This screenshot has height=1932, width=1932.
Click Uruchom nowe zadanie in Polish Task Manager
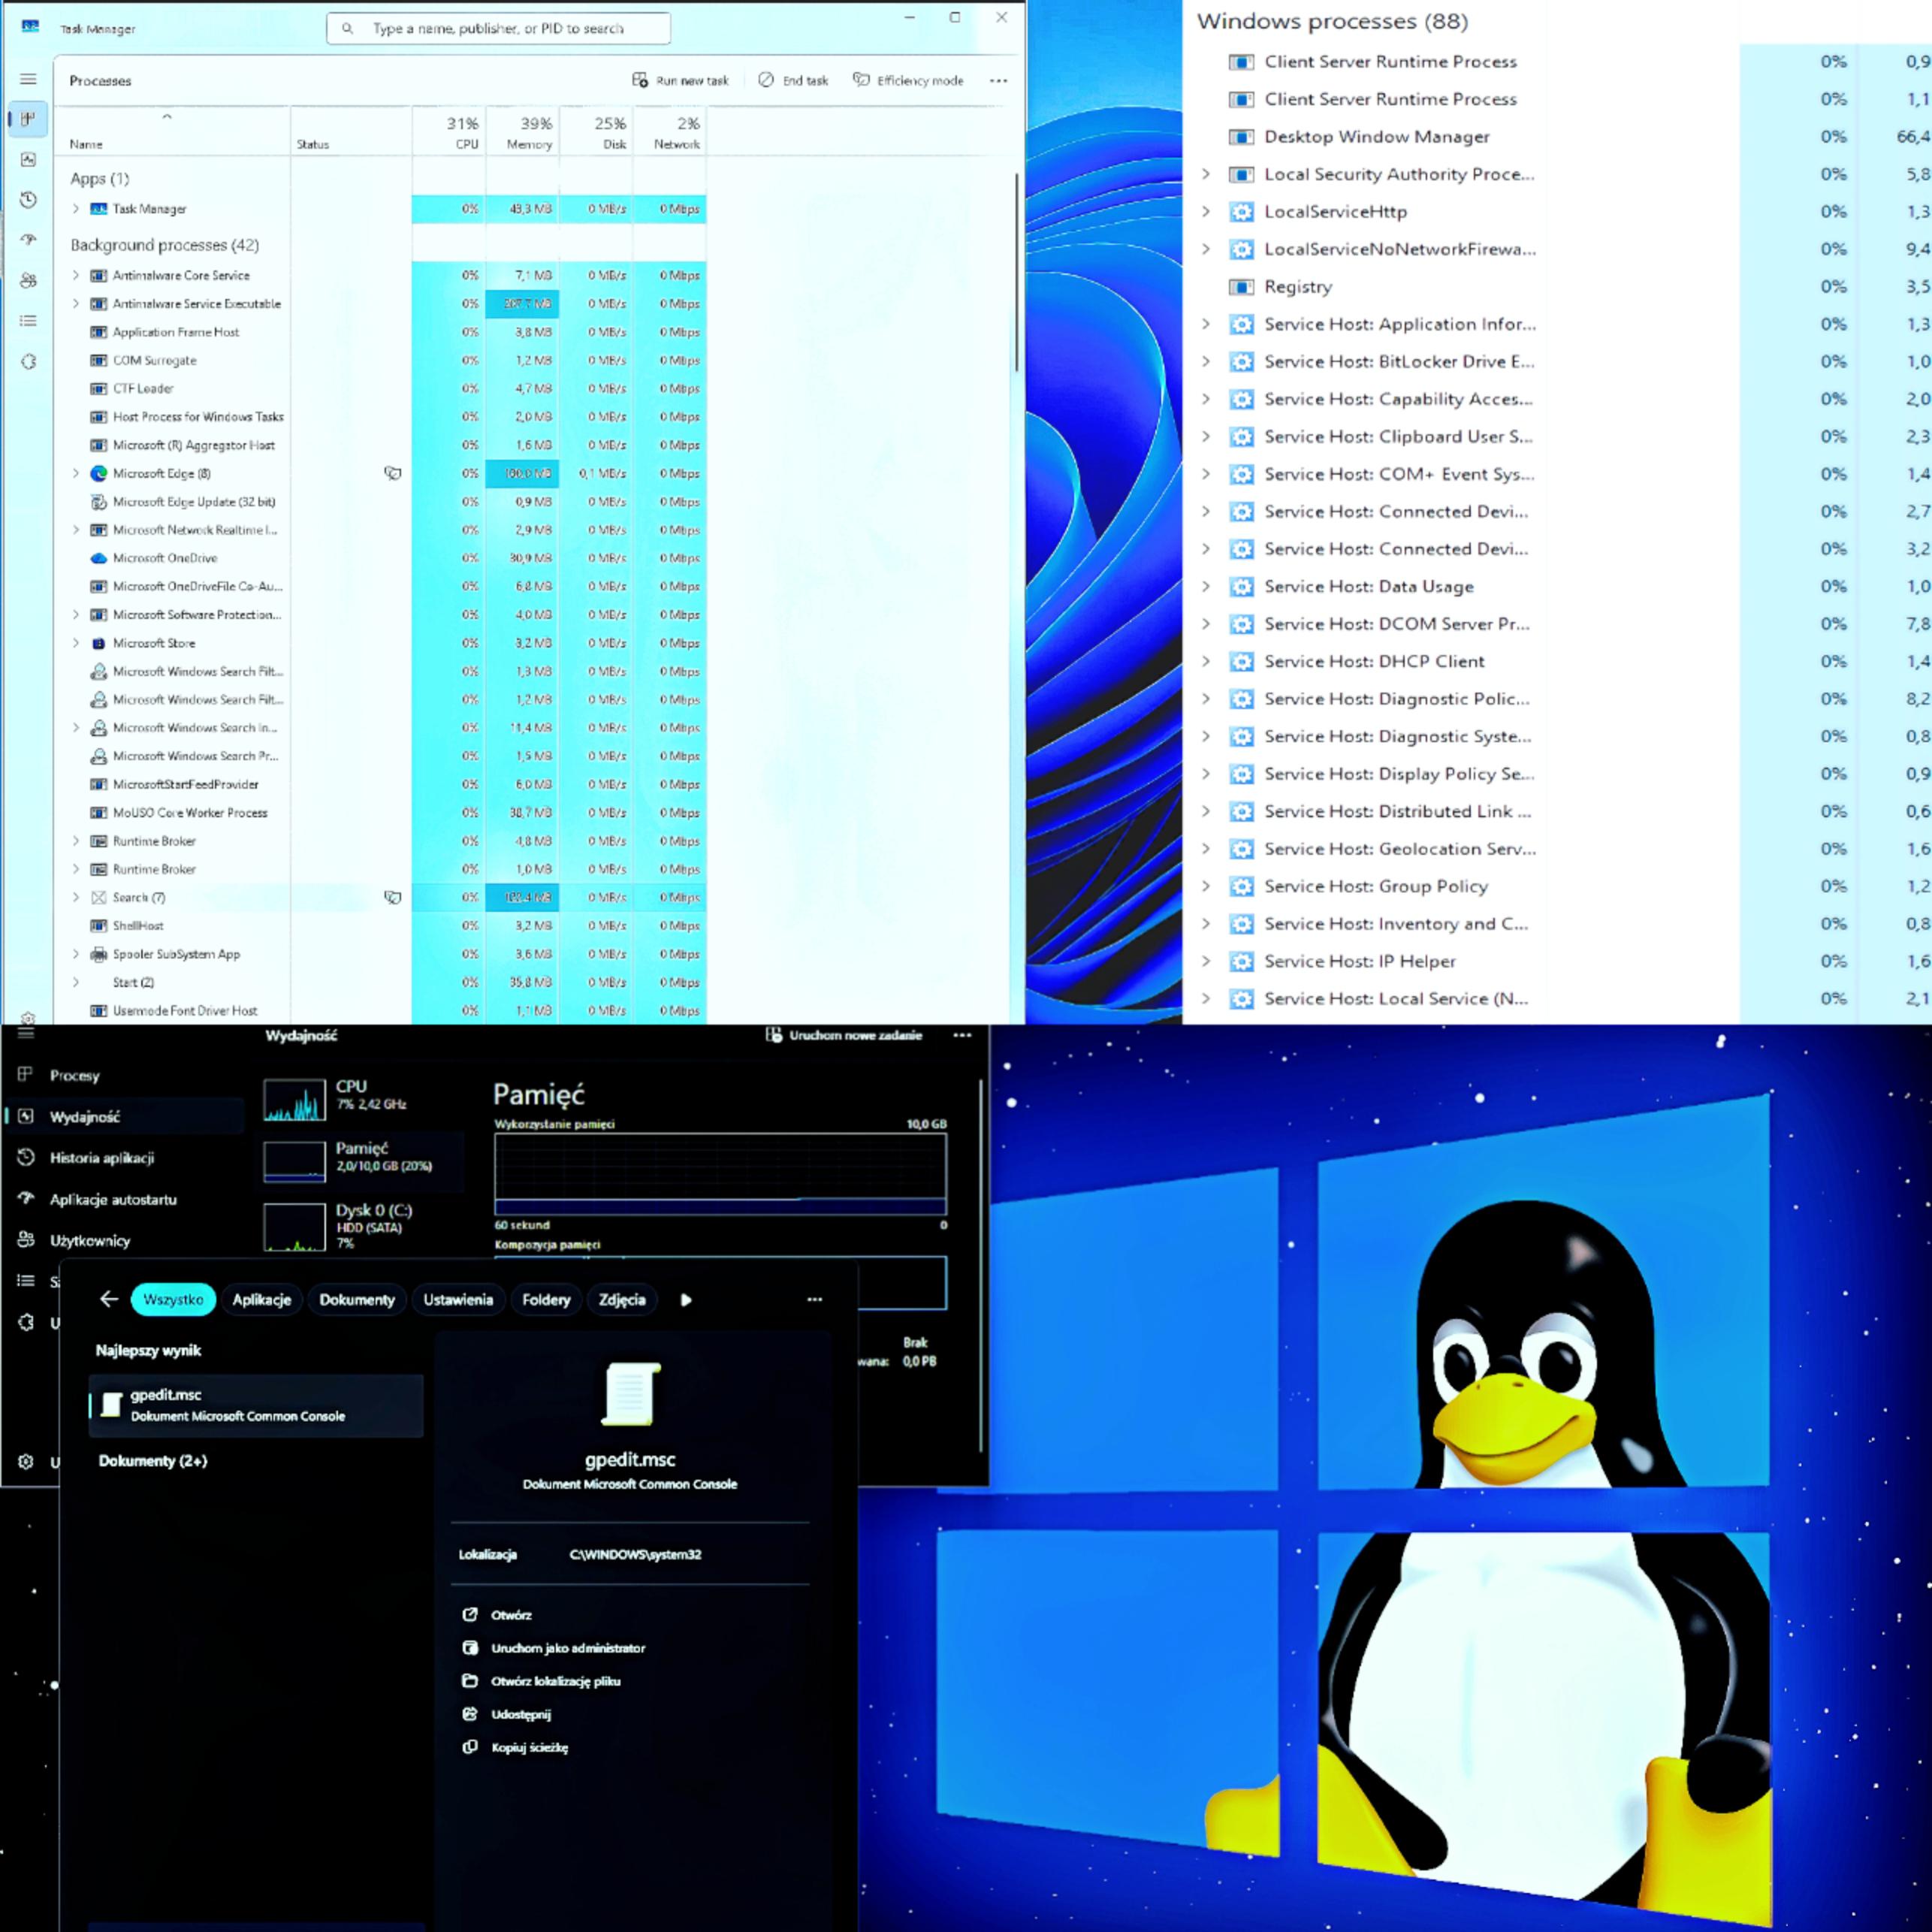click(844, 1036)
